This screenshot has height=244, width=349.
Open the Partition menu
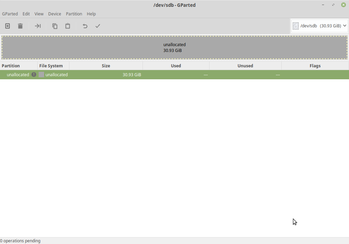(x=74, y=14)
